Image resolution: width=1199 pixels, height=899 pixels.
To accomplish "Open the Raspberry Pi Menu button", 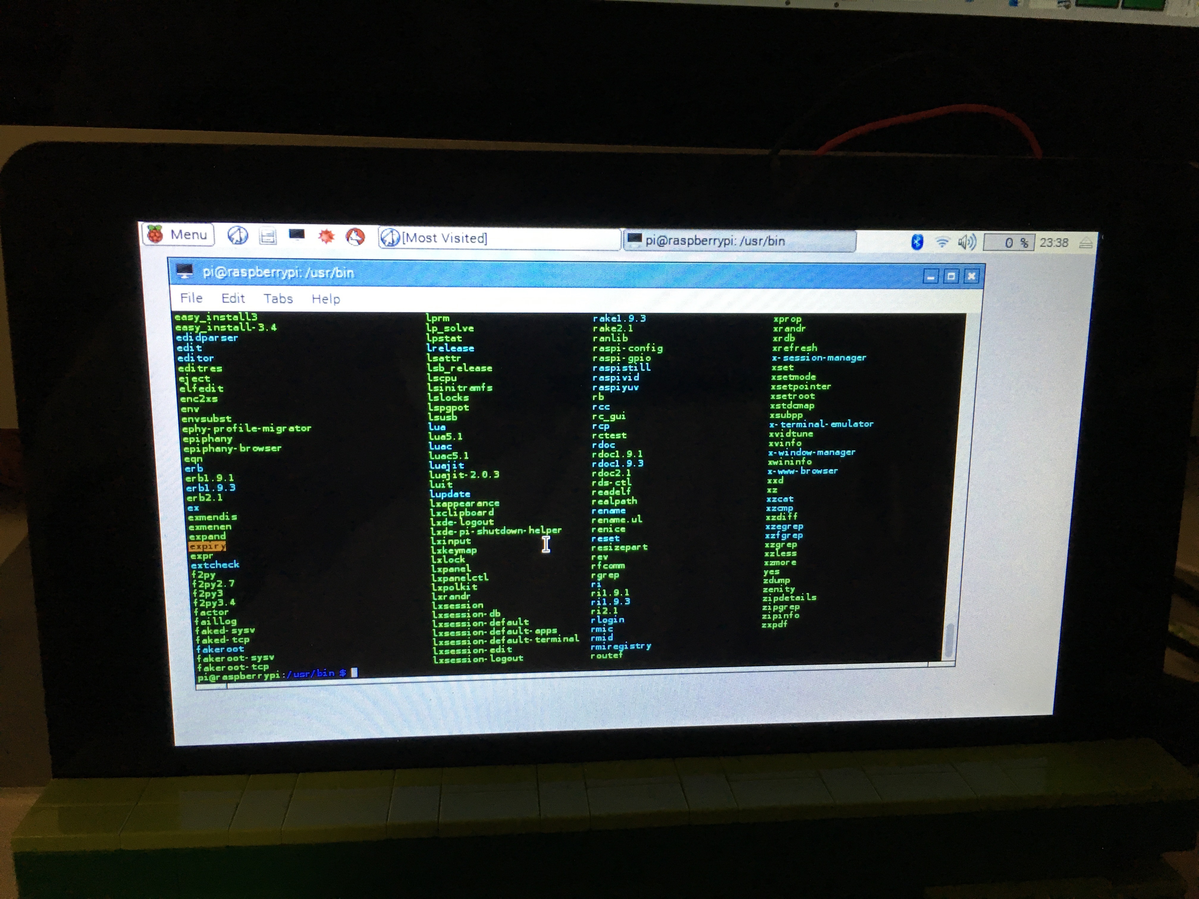I will pyautogui.click(x=178, y=235).
